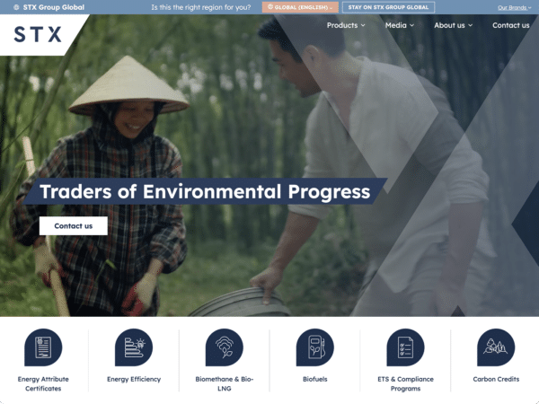539x404 pixels.
Task: Expand the Products menu
Action: point(346,25)
